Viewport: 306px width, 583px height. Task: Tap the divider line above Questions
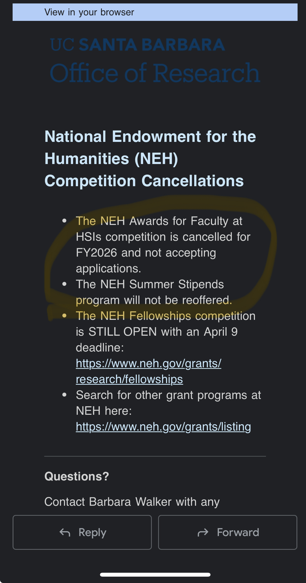155,456
